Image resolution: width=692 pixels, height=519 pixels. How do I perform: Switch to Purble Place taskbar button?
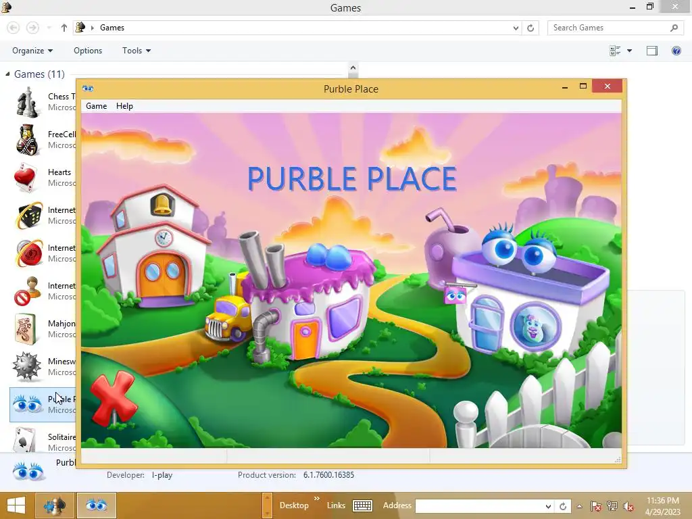click(x=97, y=505)
